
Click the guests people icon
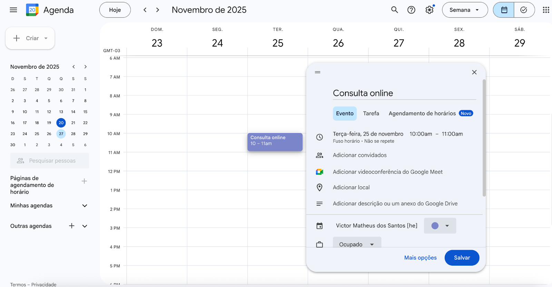[320, 155]
